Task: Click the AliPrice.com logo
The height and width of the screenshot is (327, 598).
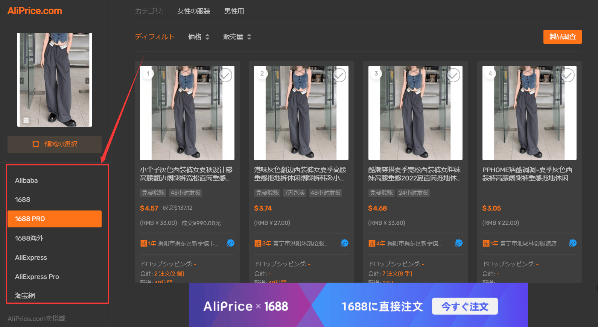Action: tap(35, 11)
